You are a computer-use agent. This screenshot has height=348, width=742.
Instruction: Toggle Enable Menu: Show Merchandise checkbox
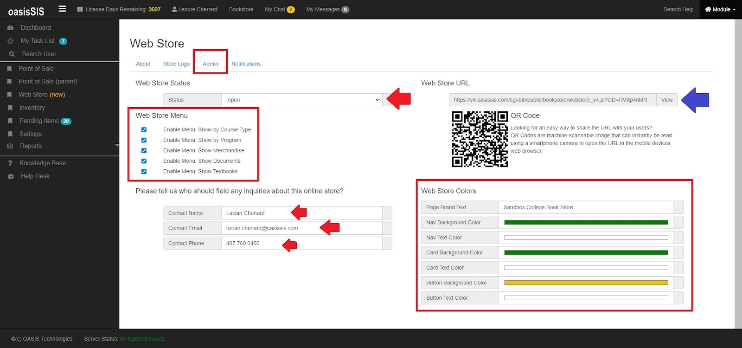(x=144, y=151)
